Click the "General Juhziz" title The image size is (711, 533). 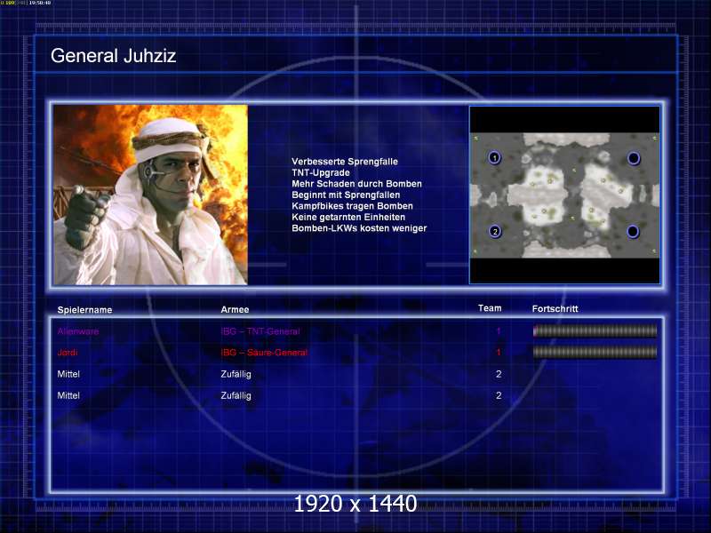click(114, 56)
